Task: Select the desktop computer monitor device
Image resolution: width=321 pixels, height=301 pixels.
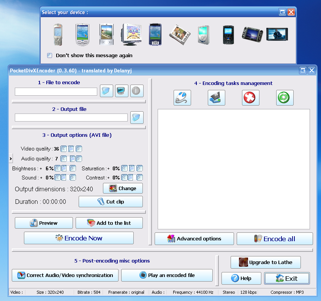Action: 132,34
